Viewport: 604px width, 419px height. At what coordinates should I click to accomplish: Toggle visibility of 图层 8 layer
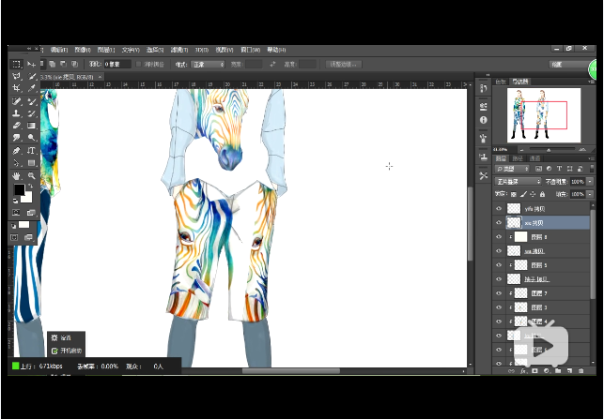click(499, 238)
